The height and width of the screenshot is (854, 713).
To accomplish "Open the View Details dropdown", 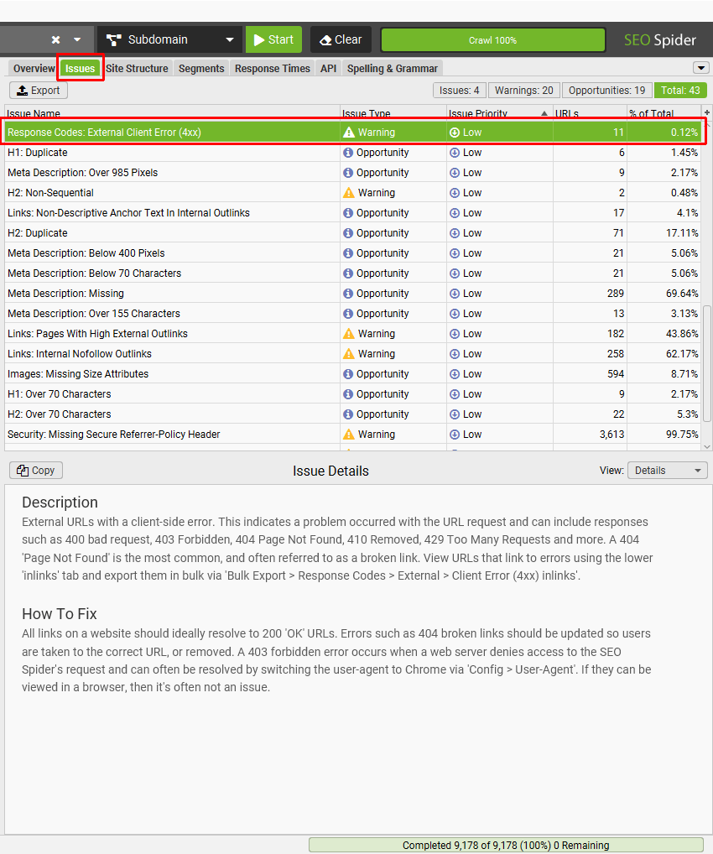I will [x=667, y=471].
